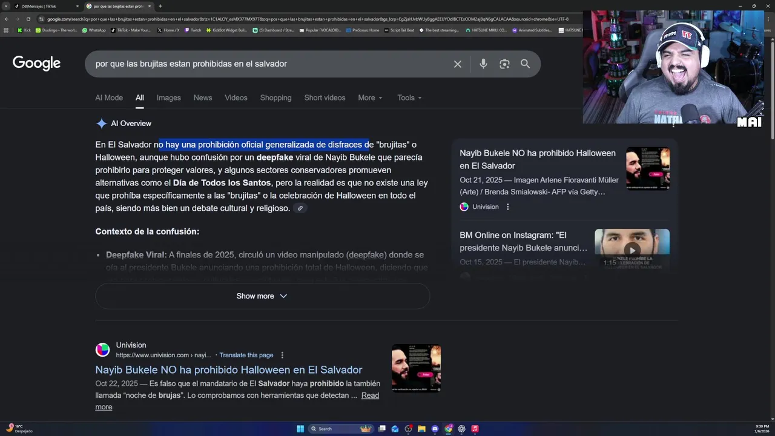Open Google Lens image search icon
The width and height of the screenshot is (775, 436).
click(504, 64)
